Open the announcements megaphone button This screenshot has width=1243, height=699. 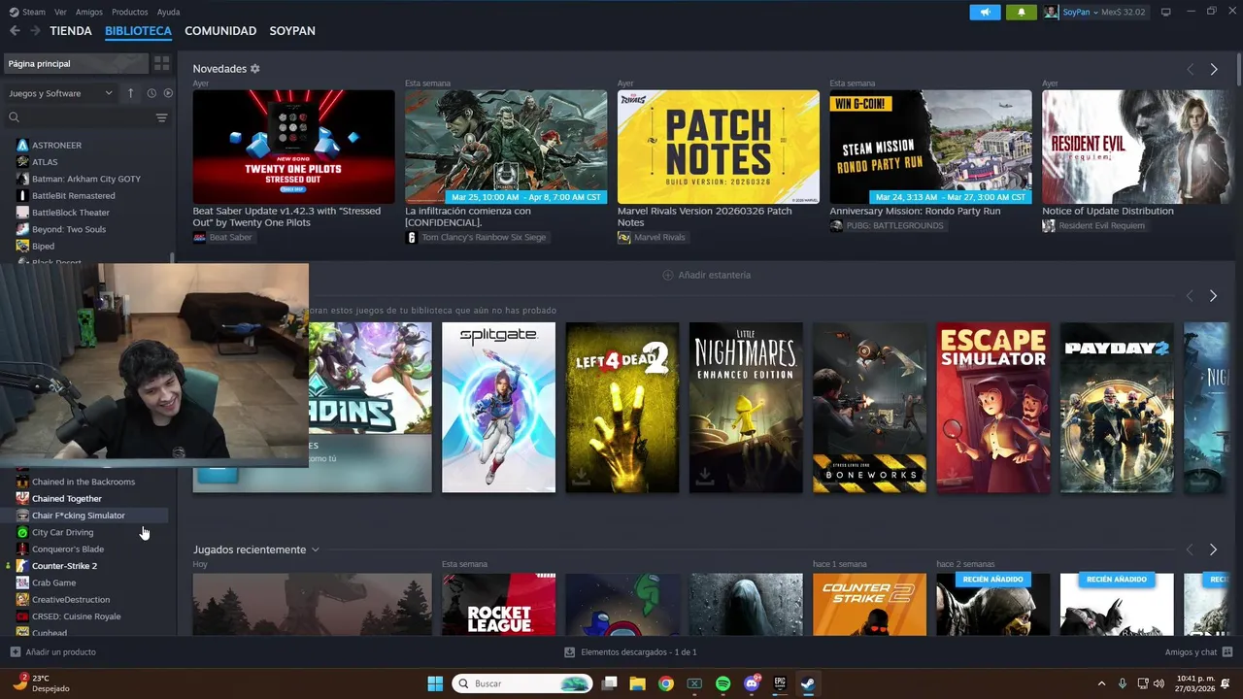point(985,12)
